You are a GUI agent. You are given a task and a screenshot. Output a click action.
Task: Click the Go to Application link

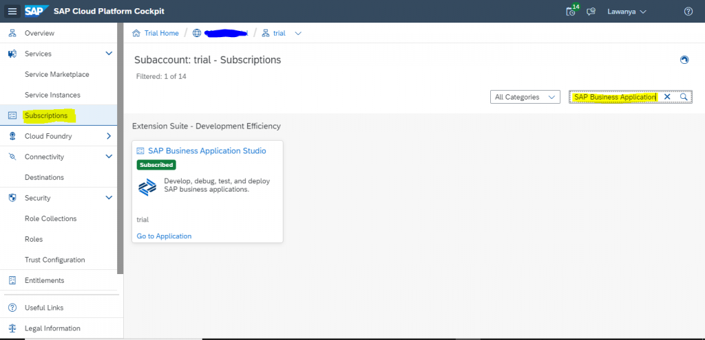tap(164, 236)
